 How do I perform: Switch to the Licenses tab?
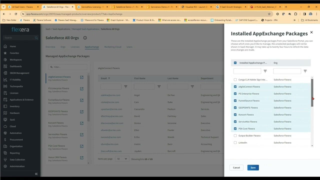point(75,47)
